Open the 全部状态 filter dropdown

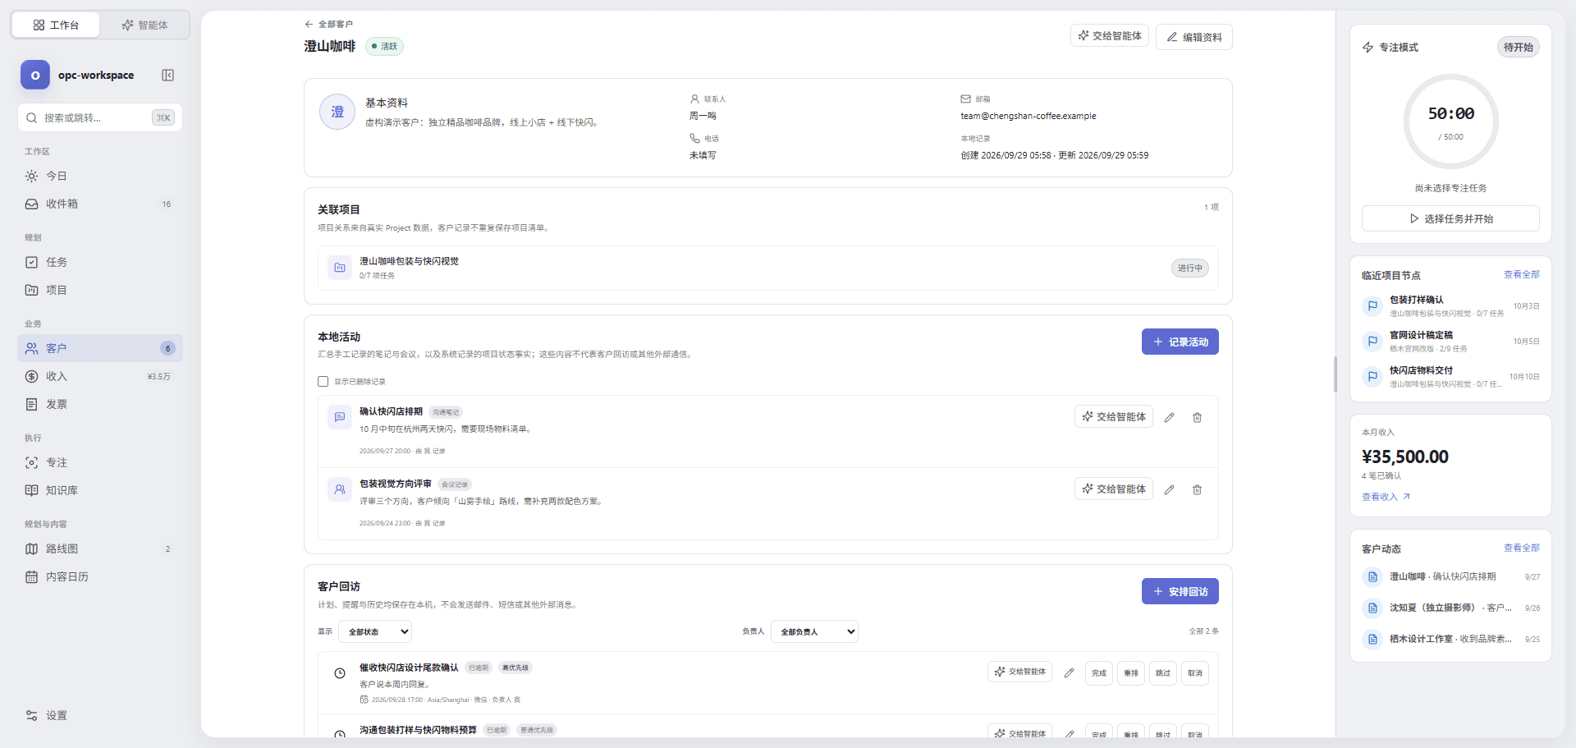(375, 631)
